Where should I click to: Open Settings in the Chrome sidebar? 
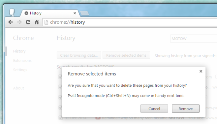pos(20,70)
